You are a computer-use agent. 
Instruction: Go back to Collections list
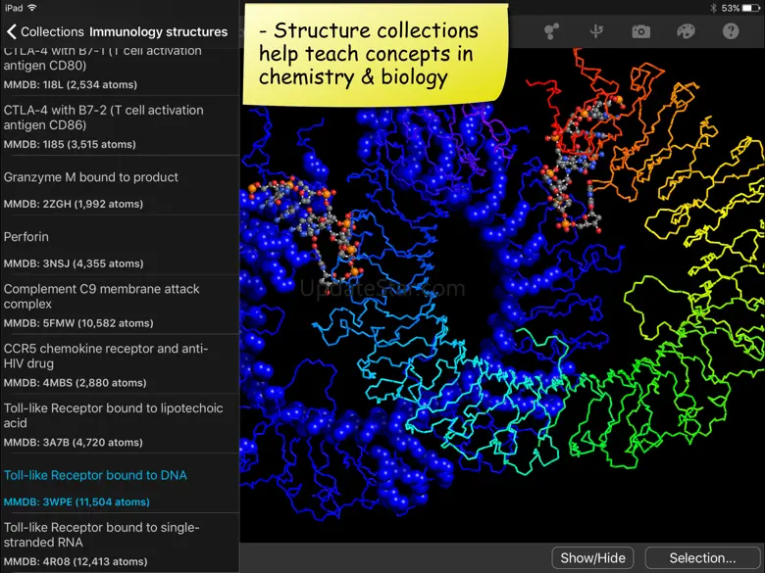click(x=45, y=31)
